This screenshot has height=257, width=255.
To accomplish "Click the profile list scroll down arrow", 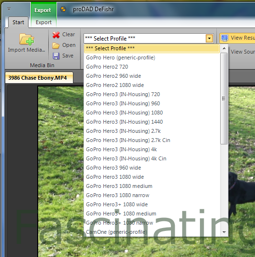I will pos(224,232).
